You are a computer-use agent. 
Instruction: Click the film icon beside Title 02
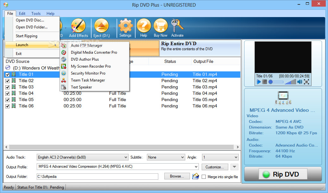pyautogui.click(x=14, y=81)
